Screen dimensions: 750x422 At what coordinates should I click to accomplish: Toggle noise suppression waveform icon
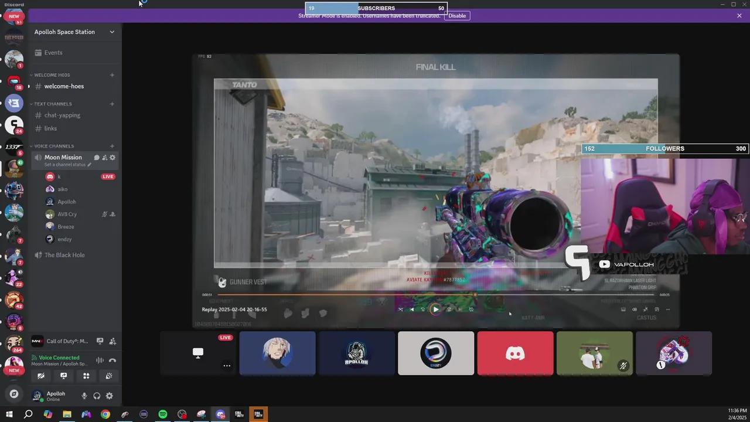(x=100, y=360)
